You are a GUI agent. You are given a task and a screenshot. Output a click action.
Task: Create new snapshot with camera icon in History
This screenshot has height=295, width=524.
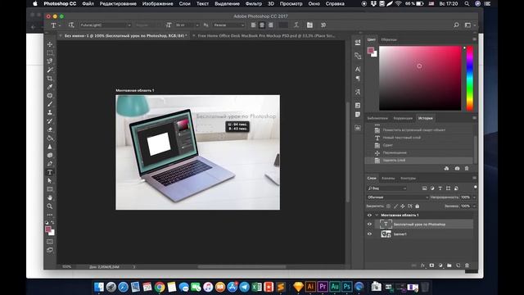(x=457, y=169)
